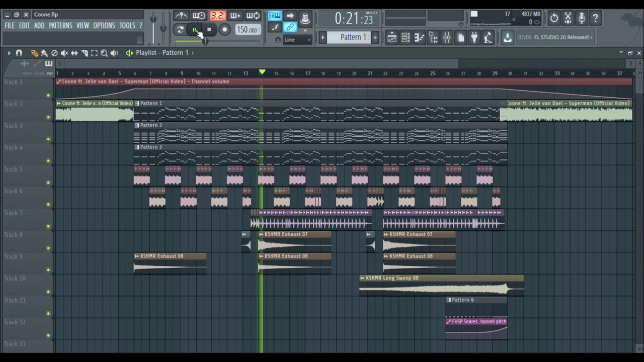Click the record button

[225, 30]
